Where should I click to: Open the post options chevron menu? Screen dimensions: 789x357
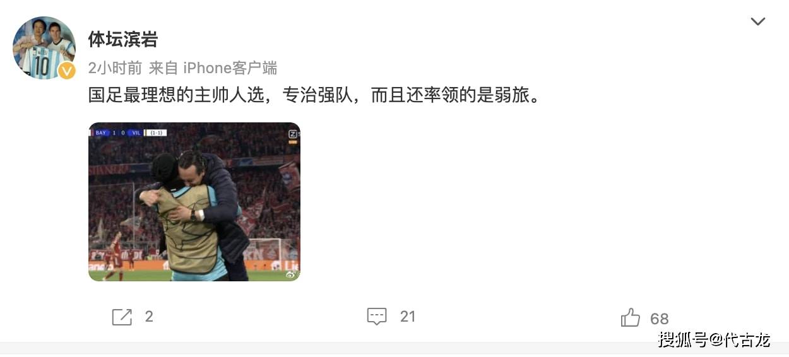pos(757,21)
